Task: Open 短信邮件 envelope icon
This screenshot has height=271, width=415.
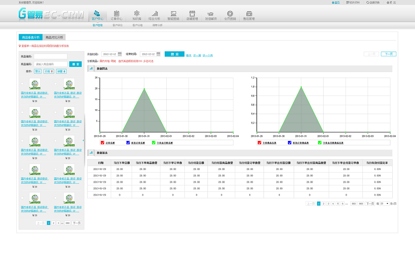Action: 211,14
